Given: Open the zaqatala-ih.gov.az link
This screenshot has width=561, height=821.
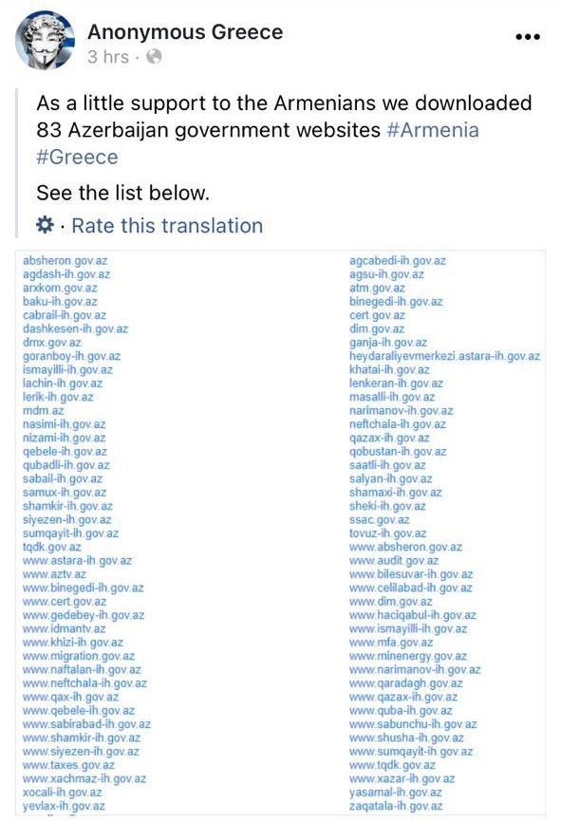Looking at the screenshot, I should point(396,805).
